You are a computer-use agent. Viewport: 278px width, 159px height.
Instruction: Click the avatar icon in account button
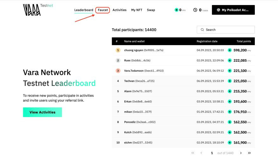[x=218, y=10]
